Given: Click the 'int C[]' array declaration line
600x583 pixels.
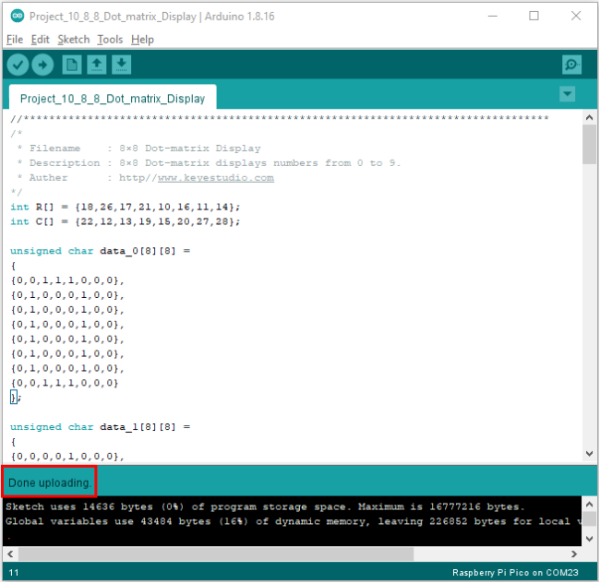Looking at the screenshot, I should coord(126,221).
